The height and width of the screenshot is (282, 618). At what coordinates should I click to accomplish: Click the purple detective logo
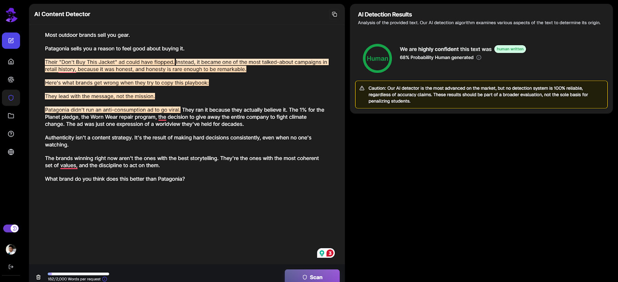[11, 15]
